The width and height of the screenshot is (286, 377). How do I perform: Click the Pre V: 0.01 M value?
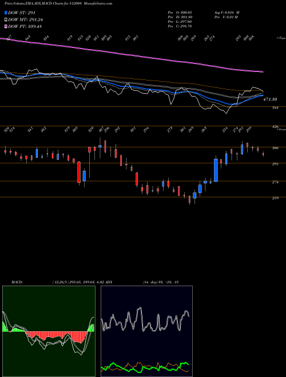(x=226, y=17)
